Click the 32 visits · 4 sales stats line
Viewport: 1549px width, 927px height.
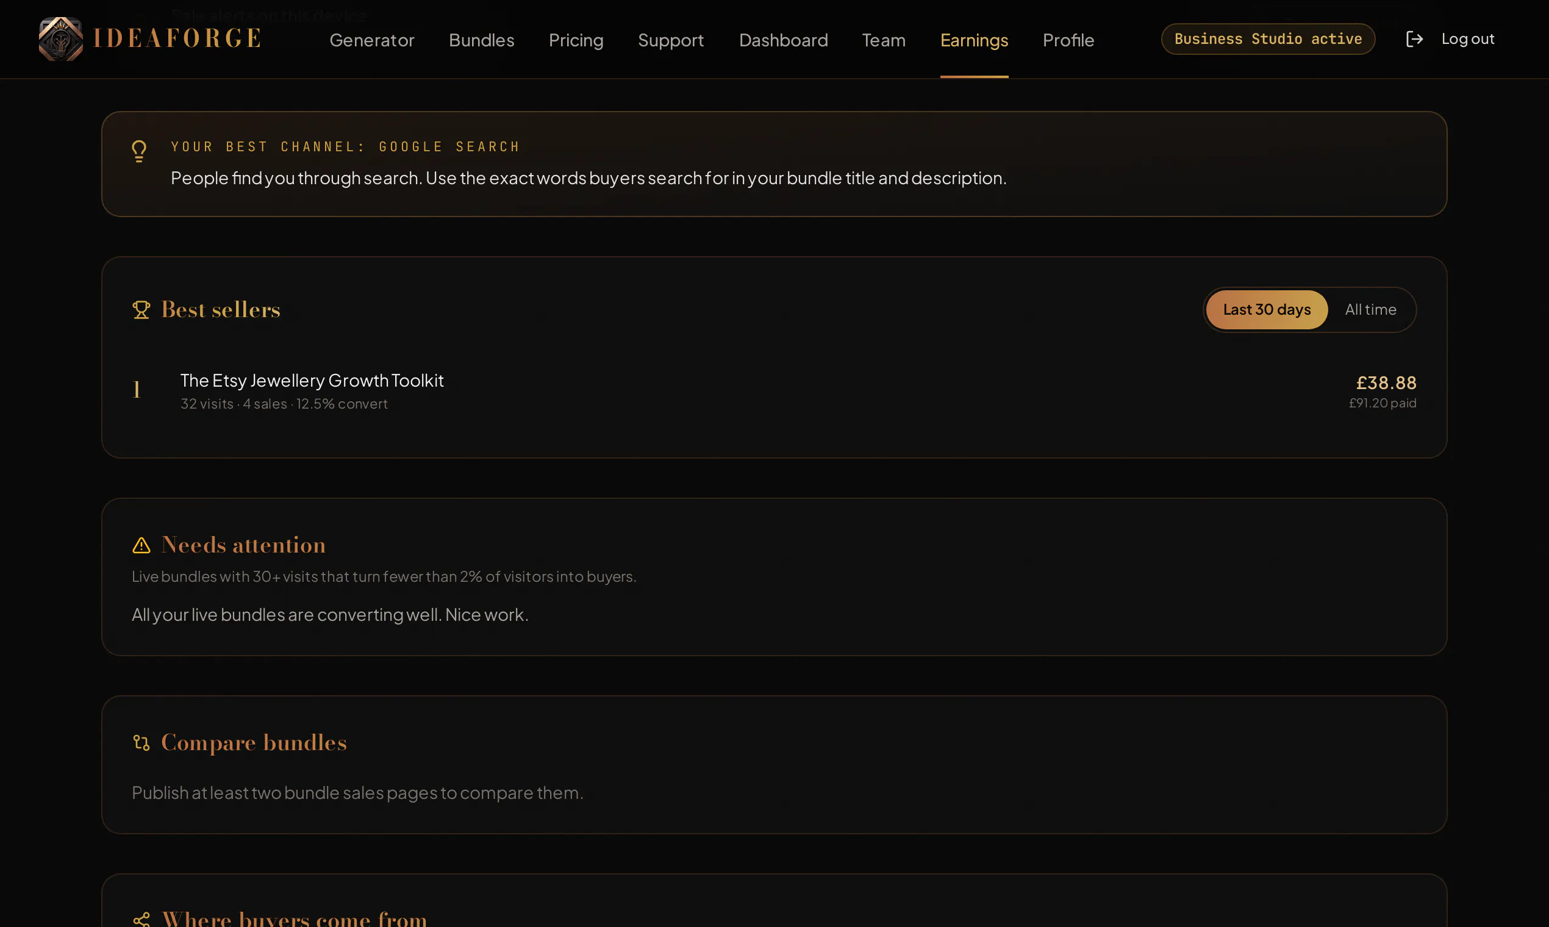284,404
